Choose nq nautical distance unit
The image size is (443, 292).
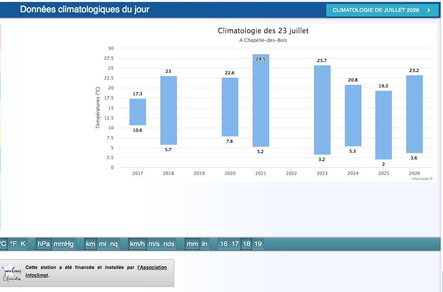coord(114,244)
